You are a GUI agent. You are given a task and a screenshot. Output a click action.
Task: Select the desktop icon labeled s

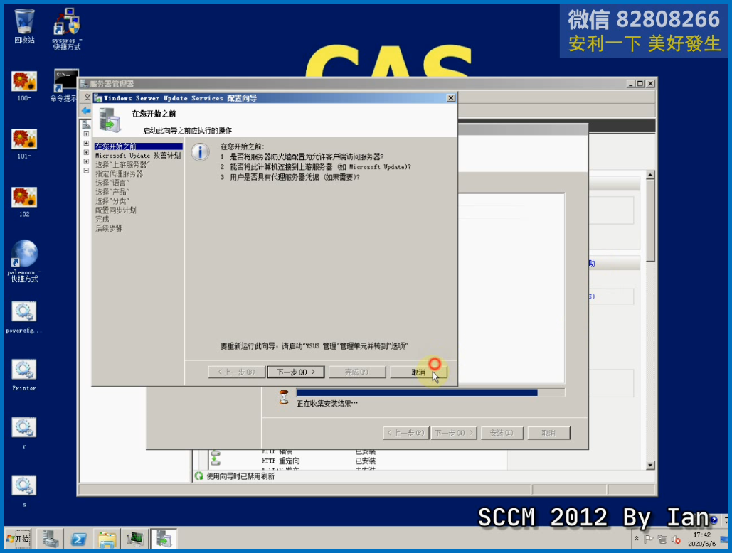tap(24, 491)
